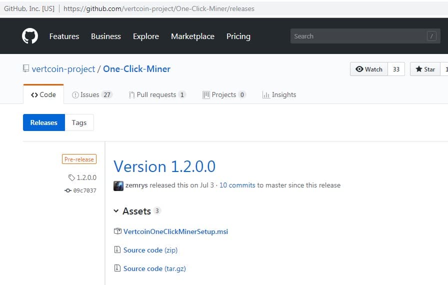Select the Code tab
Screen dimensions: 448x285
coord(43,94)
